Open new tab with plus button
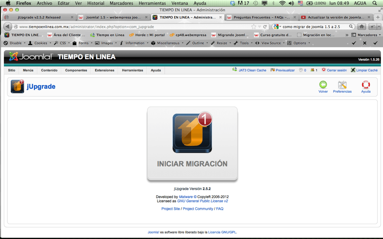 pos(378,17)
